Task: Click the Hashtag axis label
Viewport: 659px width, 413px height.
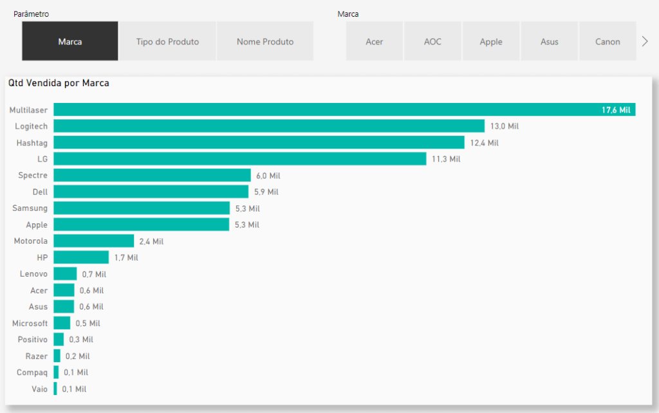Action: (x=32, y=143)
